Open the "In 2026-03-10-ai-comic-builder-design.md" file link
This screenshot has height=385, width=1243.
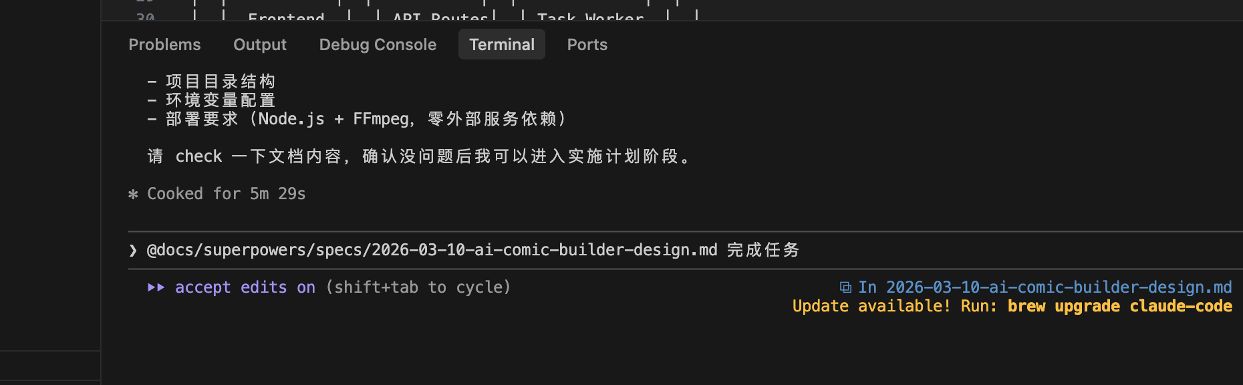point(1045,287)
